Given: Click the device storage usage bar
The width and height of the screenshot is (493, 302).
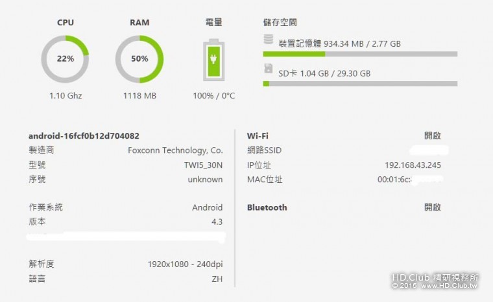Looking at the screenshot, I should (360, 54).
